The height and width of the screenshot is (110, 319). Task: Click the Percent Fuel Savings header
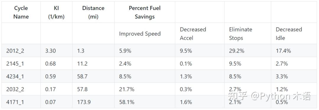(145, 12)
